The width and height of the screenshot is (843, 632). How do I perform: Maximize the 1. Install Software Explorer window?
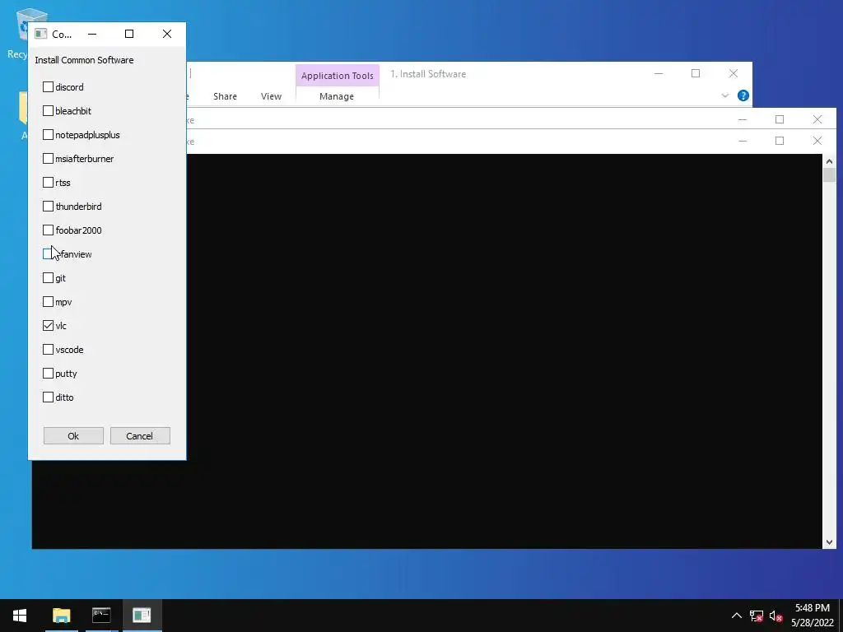pos(696,73)
